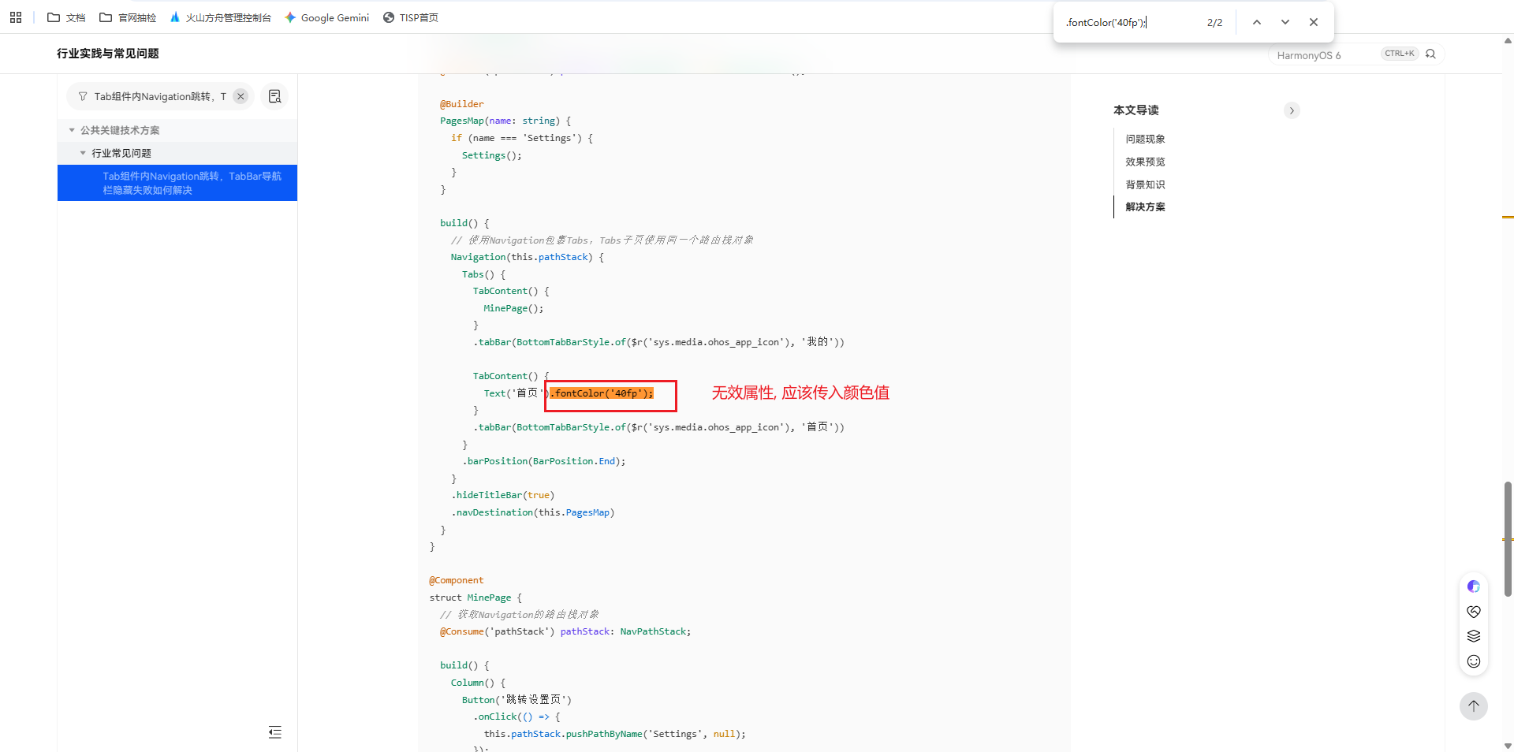This screenshot has width=1514, height=752.
Task: Collapse the sidebar panel icon
Action: coord(274,732)
